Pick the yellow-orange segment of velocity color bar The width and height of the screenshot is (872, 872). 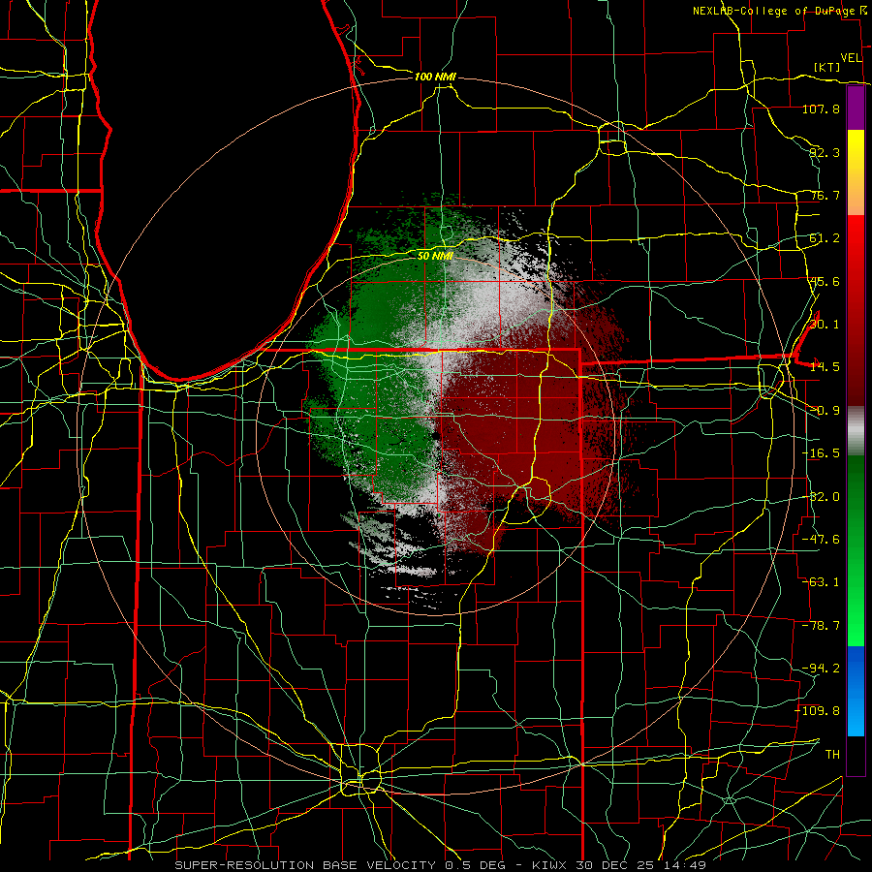(x=856, y=172)
